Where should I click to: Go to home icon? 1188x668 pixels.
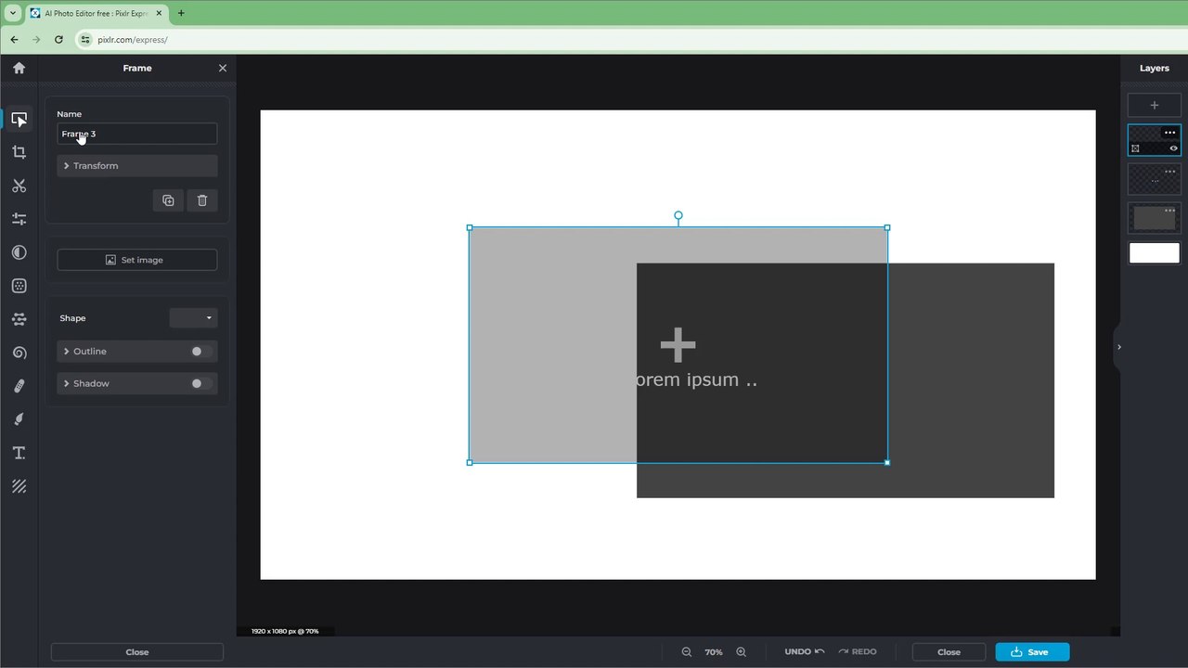19,68
